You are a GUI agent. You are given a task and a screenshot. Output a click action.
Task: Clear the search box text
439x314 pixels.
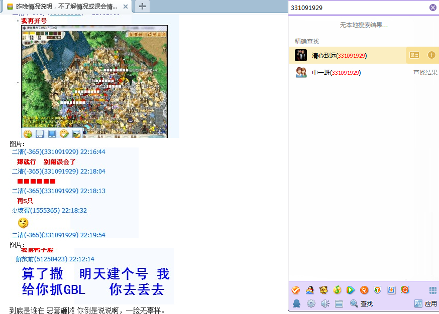coord(432,8)
